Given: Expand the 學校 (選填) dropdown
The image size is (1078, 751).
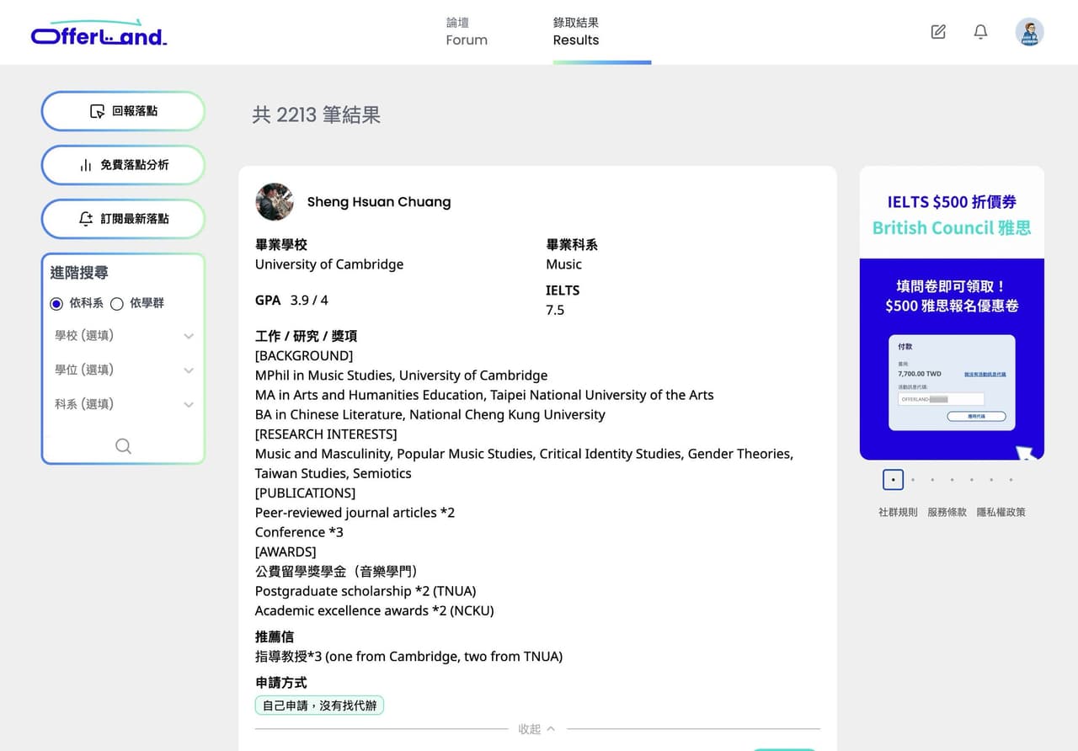Looking at the screenshot, I should coord(123,336).
